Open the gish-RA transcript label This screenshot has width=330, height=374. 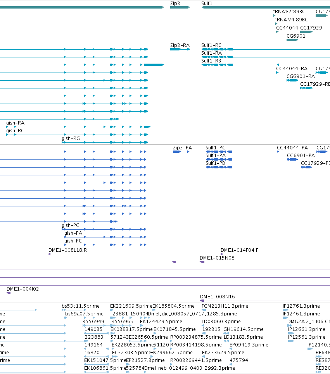click(x=15, y=123)
